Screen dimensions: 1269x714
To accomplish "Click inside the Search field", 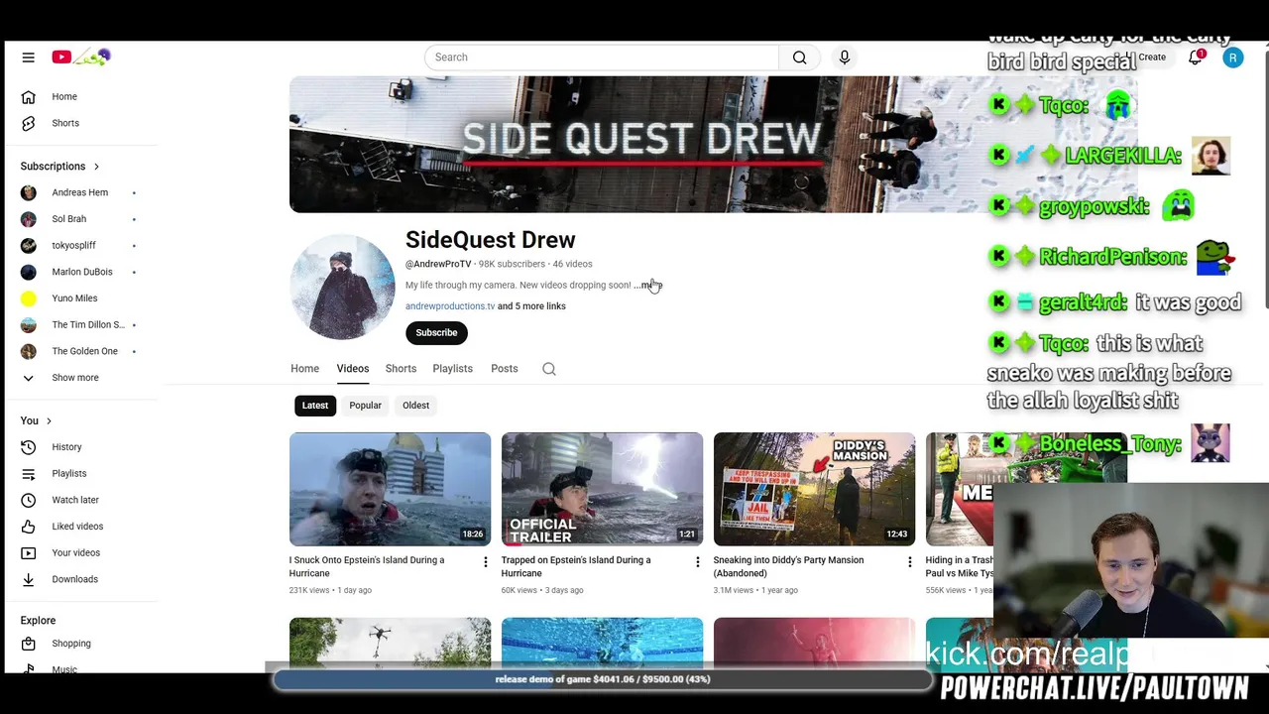I will pyautogui.click(x=602, y=58).
